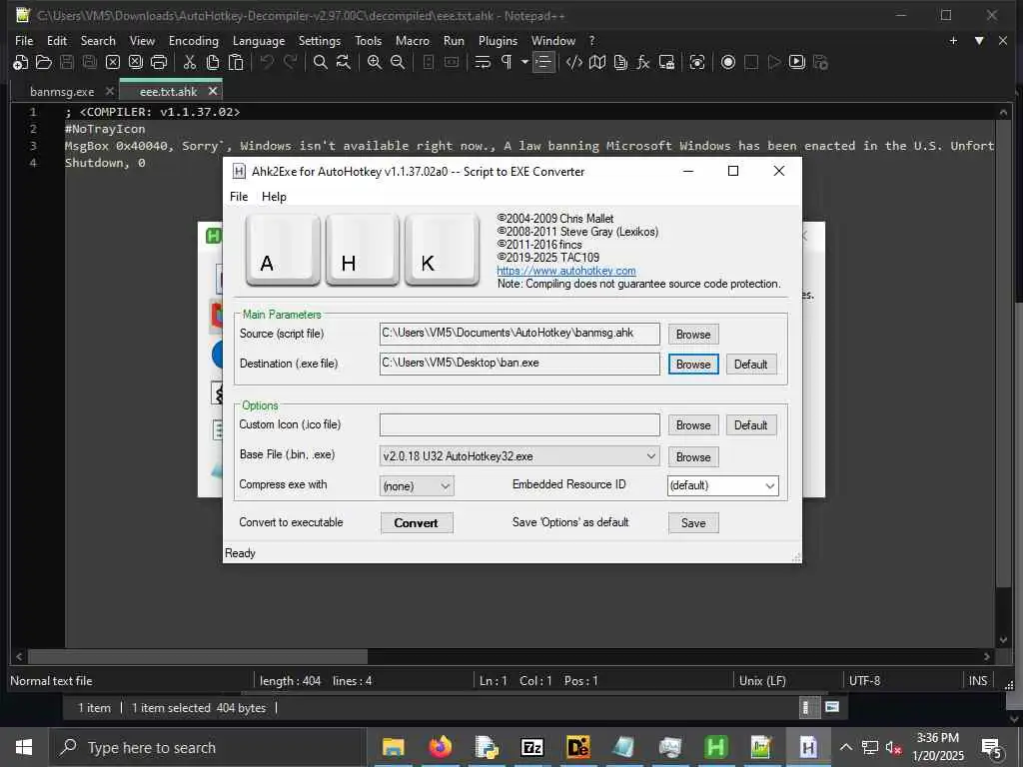Image resolution: width=1023 pixels, height=767 pixels.
Task: Click the Folder as Workspace icon
Action: (666, 63)
